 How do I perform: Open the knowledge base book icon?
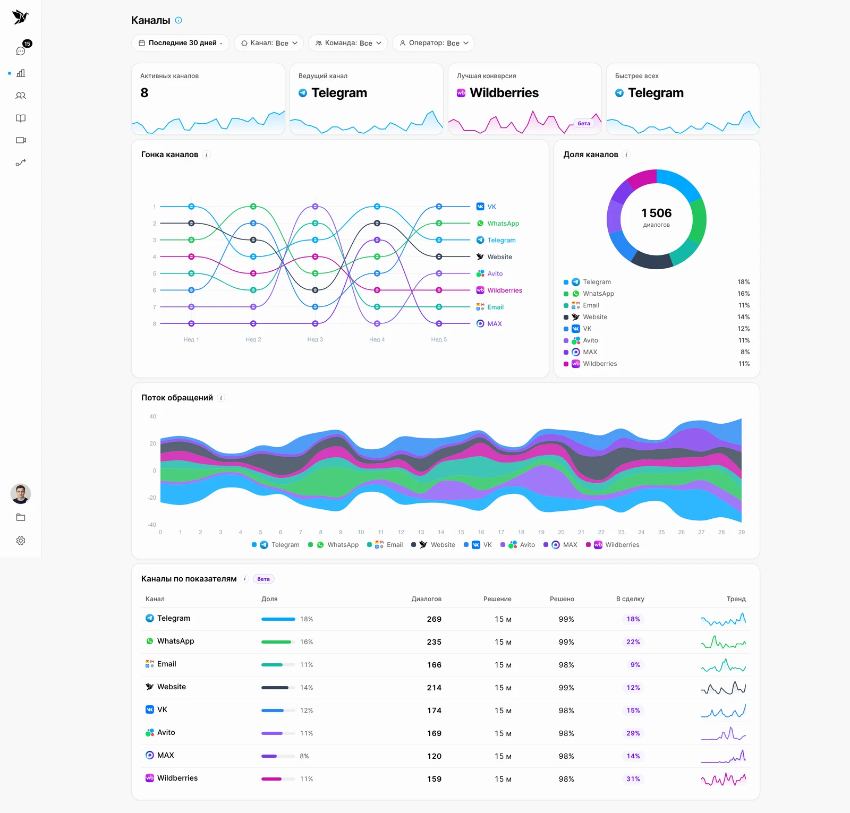(21, 118)
